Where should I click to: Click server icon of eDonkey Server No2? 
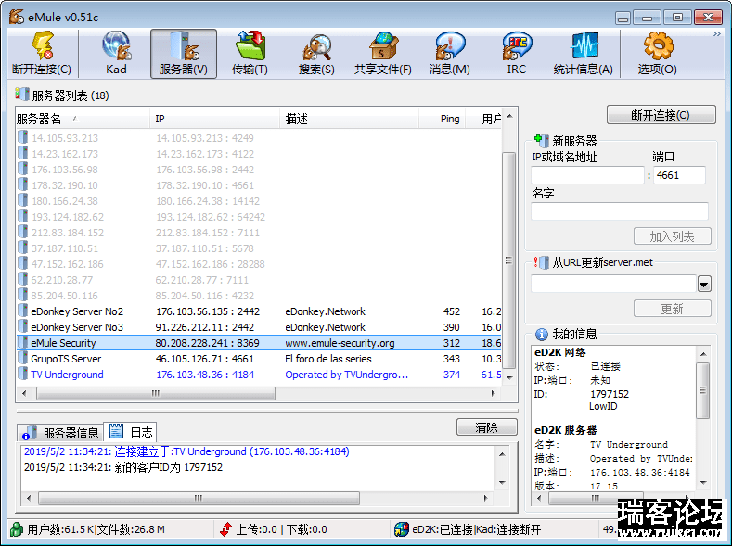point(22,311)
